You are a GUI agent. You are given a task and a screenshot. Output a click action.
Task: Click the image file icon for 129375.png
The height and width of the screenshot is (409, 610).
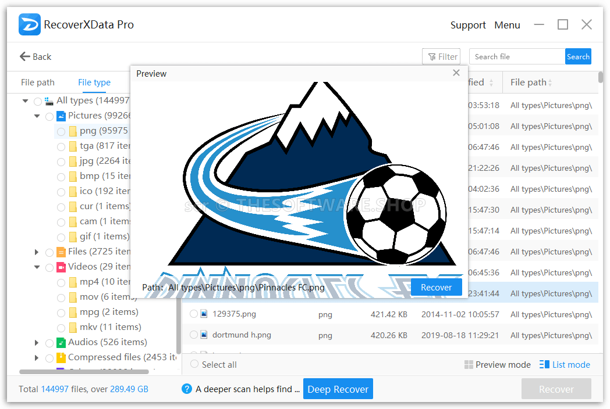(204, 314)
